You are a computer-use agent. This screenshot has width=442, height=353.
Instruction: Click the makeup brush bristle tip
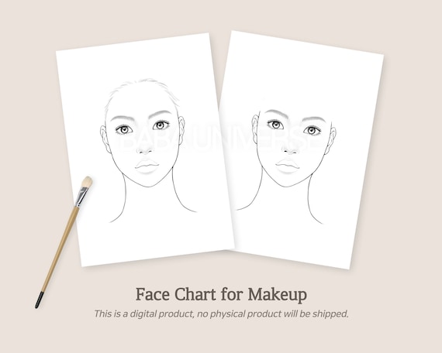(87, 182)
